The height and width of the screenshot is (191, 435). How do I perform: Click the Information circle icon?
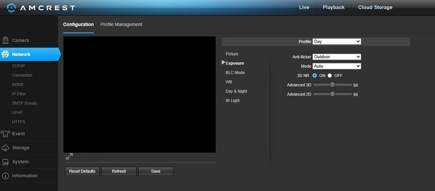5,176
